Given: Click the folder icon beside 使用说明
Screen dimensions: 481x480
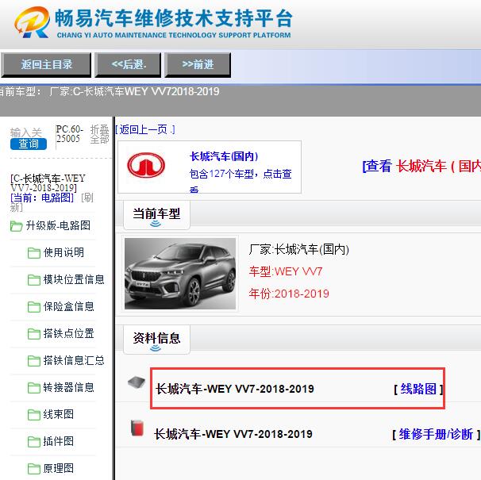Looking at the screenshot, I should pyautogui.click(x=34, y=253).
